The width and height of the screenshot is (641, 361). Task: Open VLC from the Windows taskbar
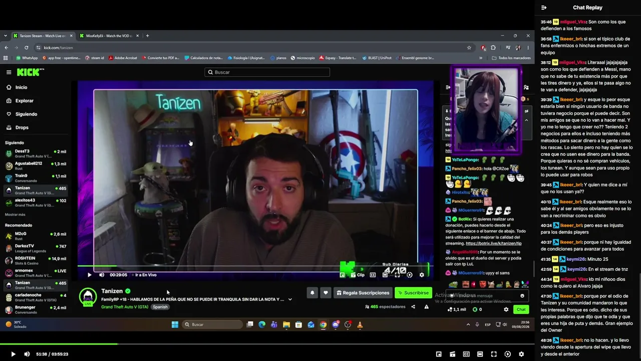(x=360, y=324)
